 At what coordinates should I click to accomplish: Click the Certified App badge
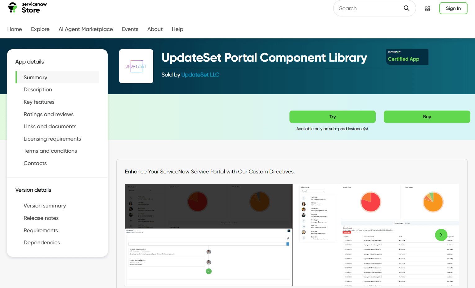point(407,57)
